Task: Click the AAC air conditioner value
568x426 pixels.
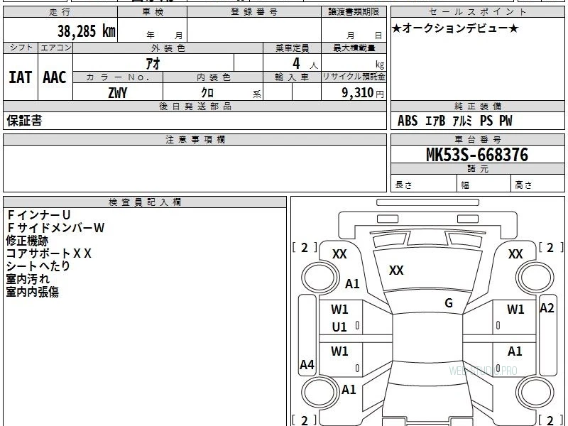Action: coord(55,77)
